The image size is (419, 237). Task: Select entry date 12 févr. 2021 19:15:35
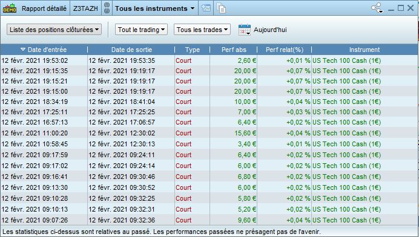click(x=35, y=71)
